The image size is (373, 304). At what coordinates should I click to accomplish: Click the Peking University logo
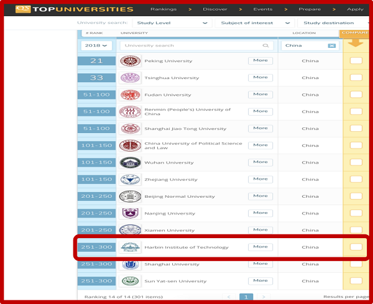click(130, 61)
